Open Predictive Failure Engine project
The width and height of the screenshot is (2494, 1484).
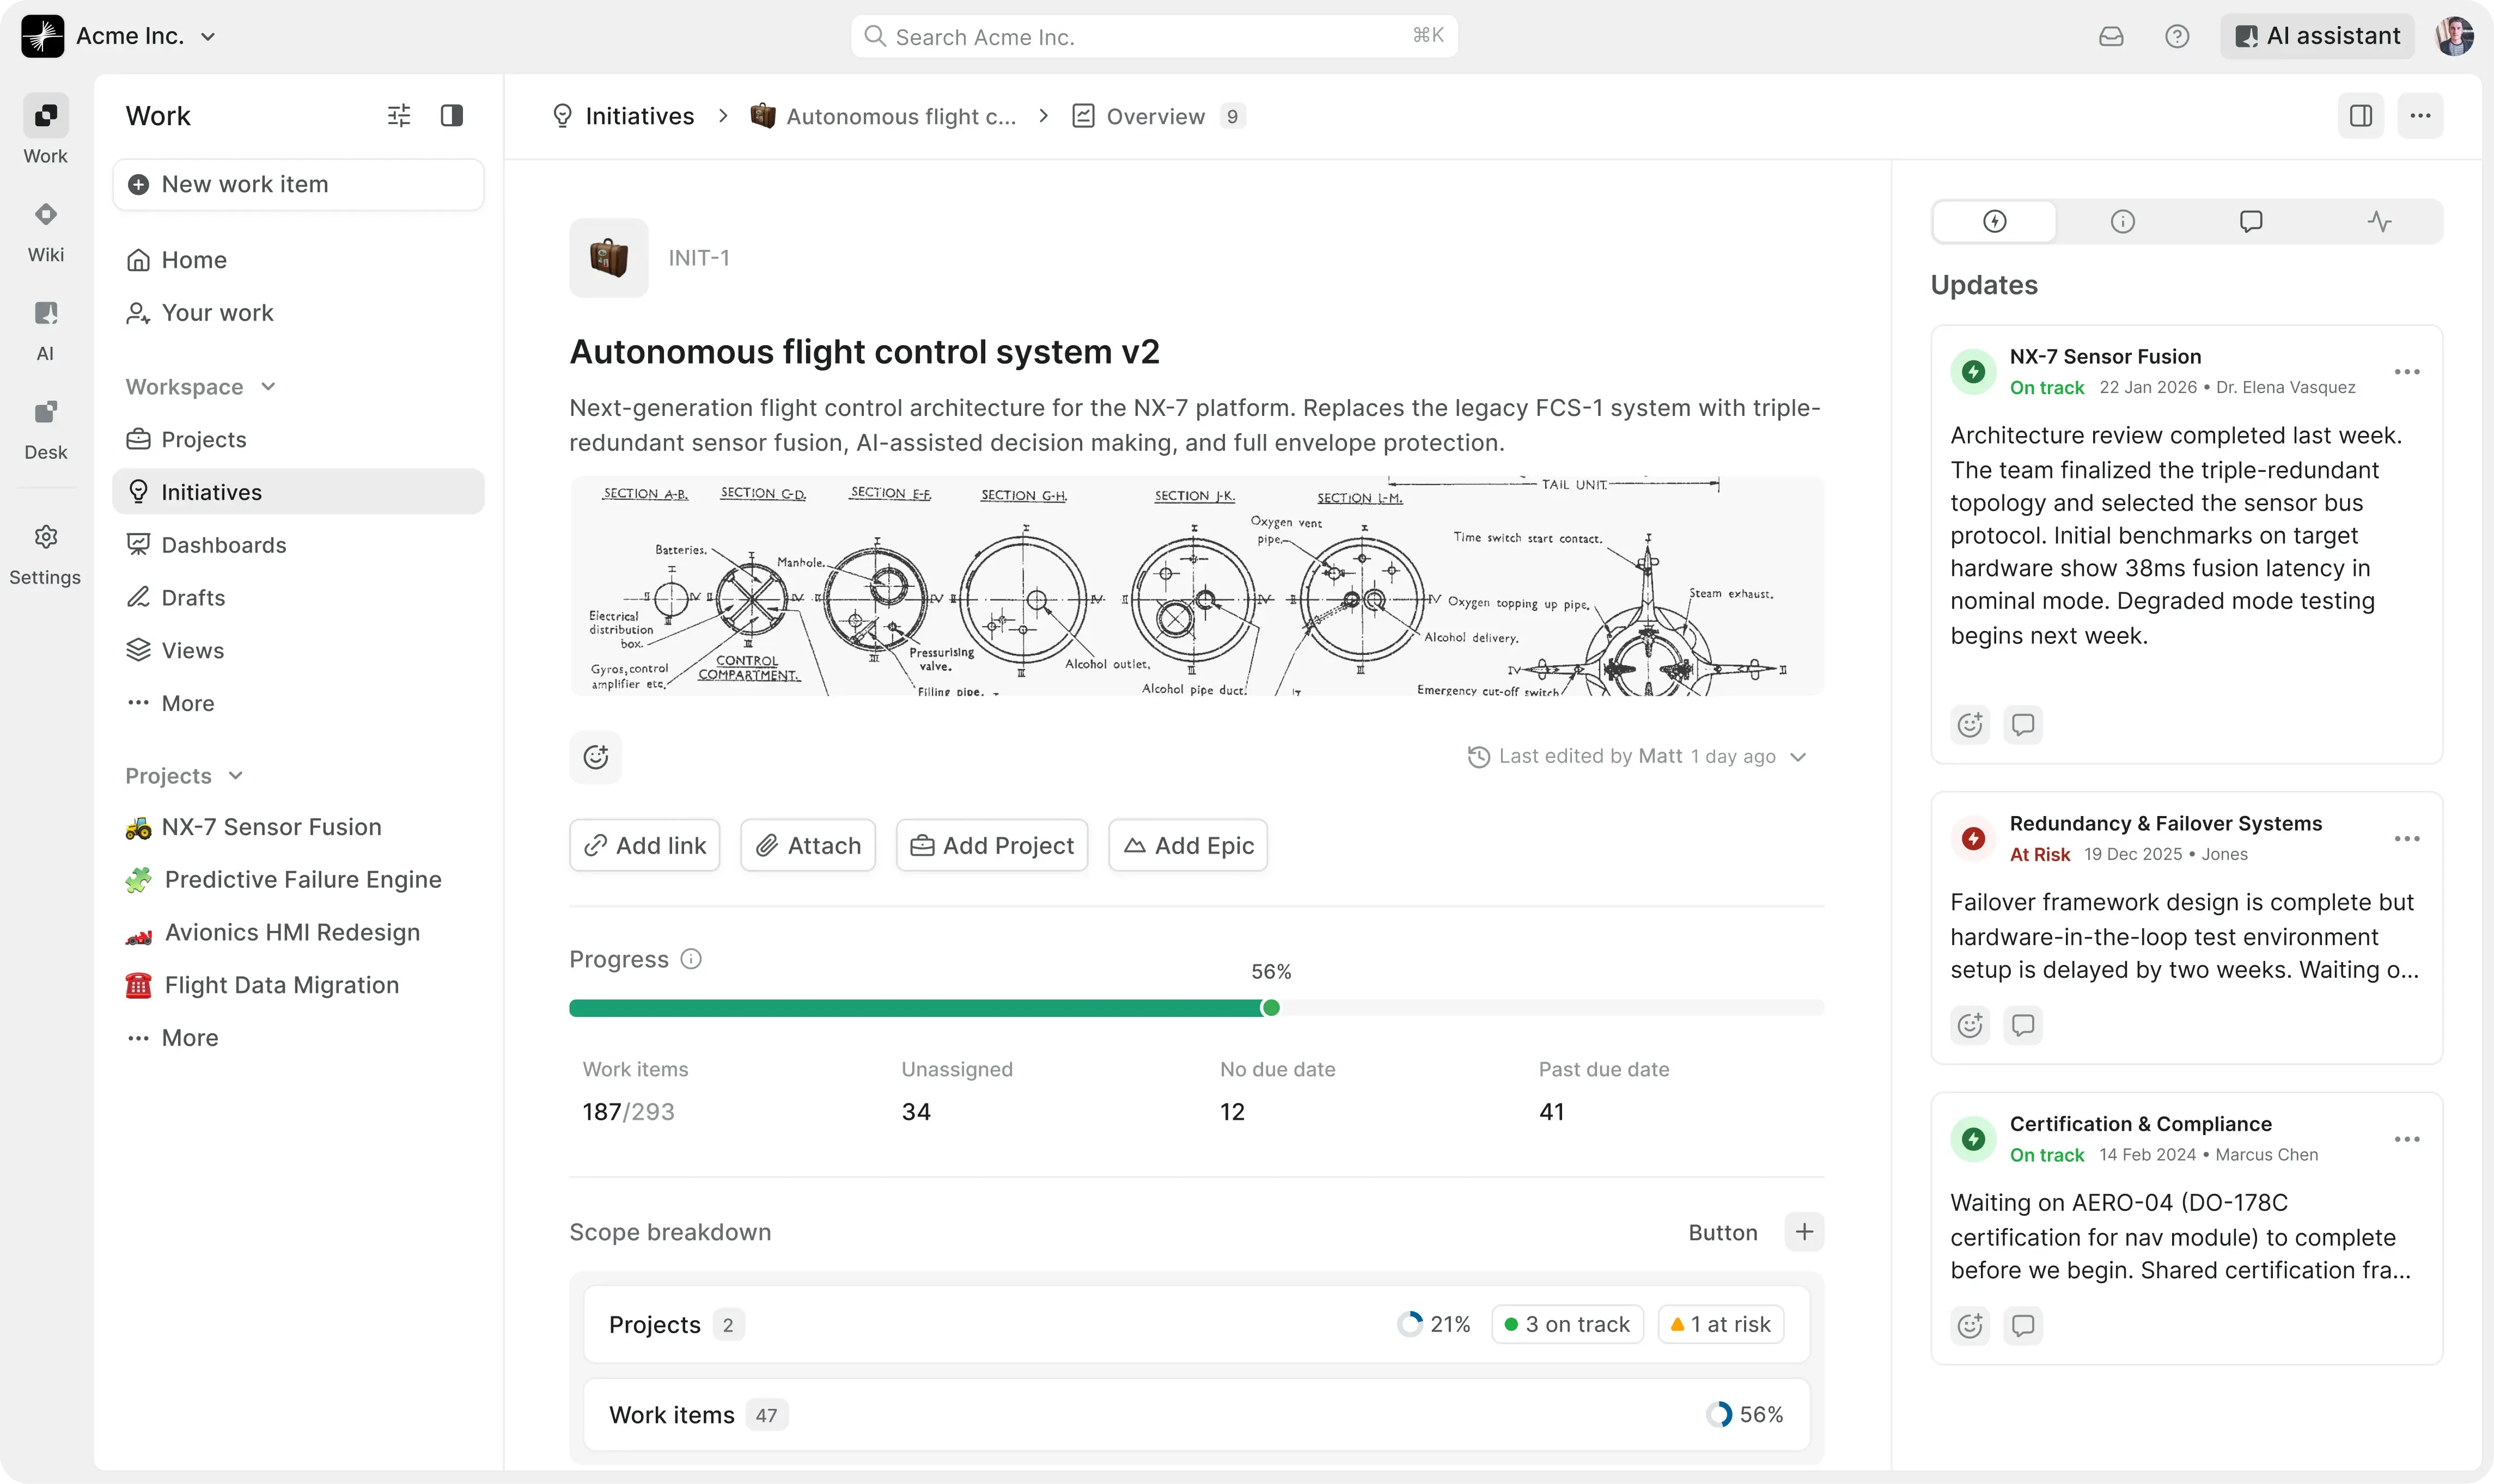(x=298, y=880)
